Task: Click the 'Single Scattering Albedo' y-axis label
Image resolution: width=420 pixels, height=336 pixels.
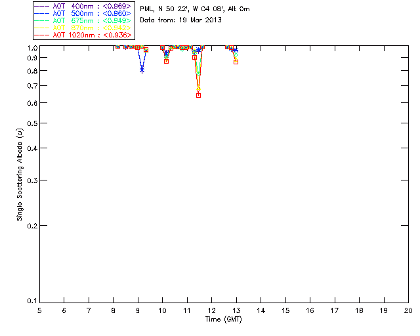Action: tap(20, 175)
